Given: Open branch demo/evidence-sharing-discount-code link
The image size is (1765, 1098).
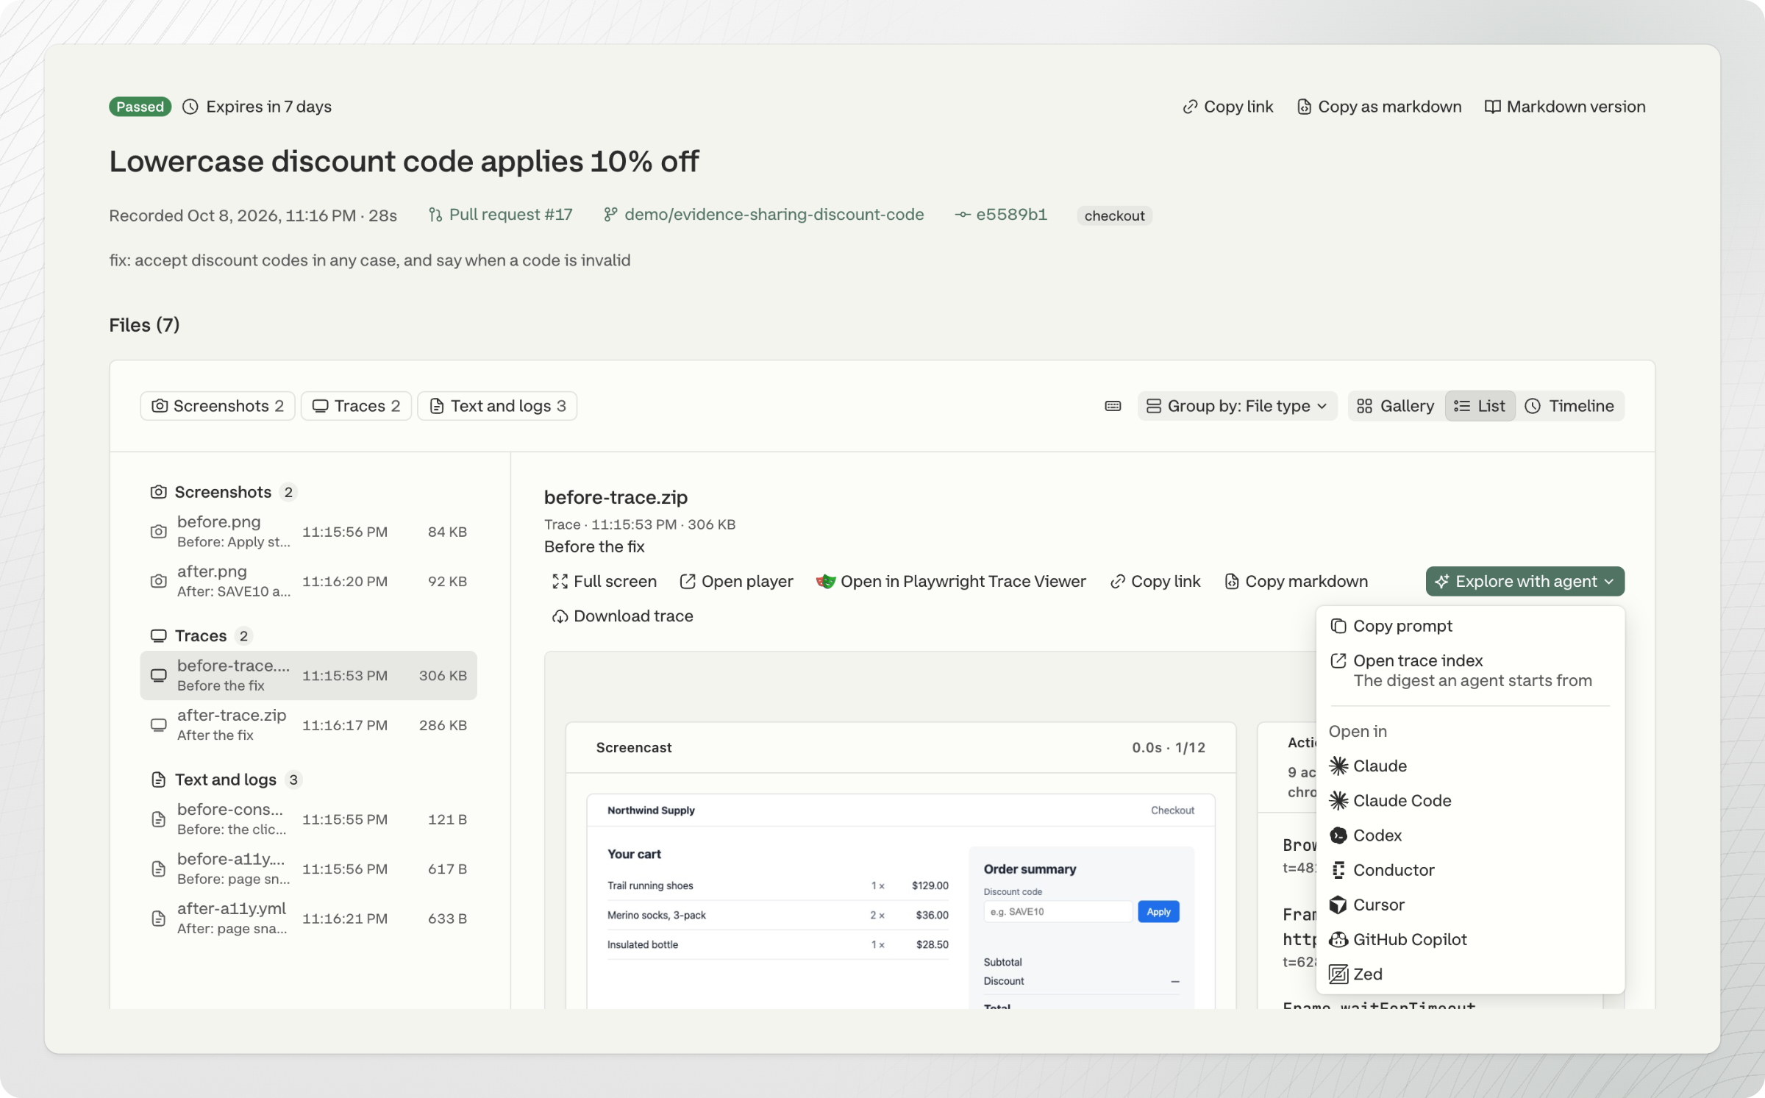Looking at the screenshot, I should click(x=764, y=215).
